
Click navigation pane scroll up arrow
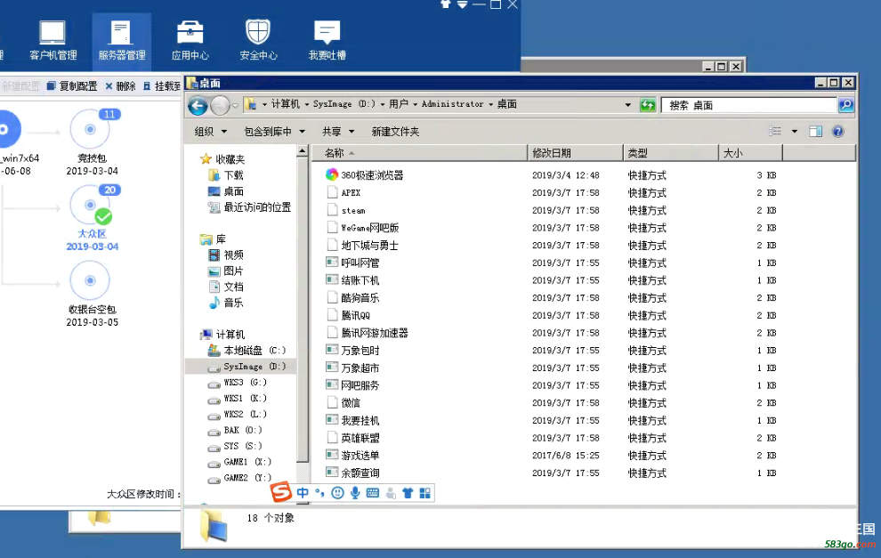(x=303, y=150)
